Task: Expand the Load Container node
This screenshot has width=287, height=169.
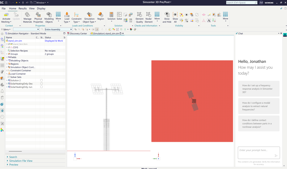Action: (7, 74)
